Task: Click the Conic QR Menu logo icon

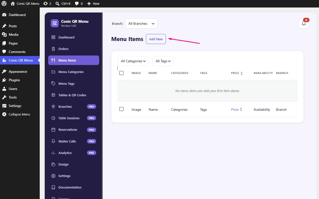Action: [55, 23]
